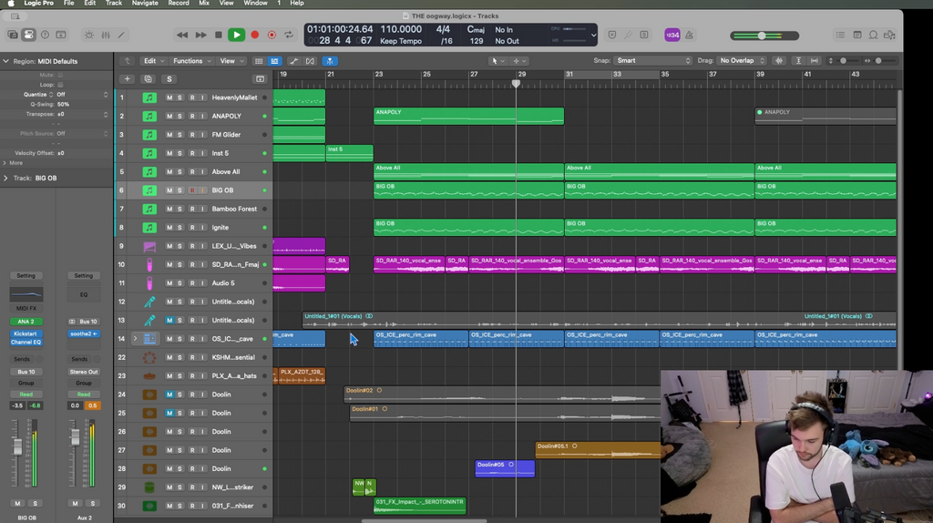Image resolution: width=933 pixels, height=523 pixels.
Task: Mute the HeavenlyMallet track
Action: [x=169, y=97]
